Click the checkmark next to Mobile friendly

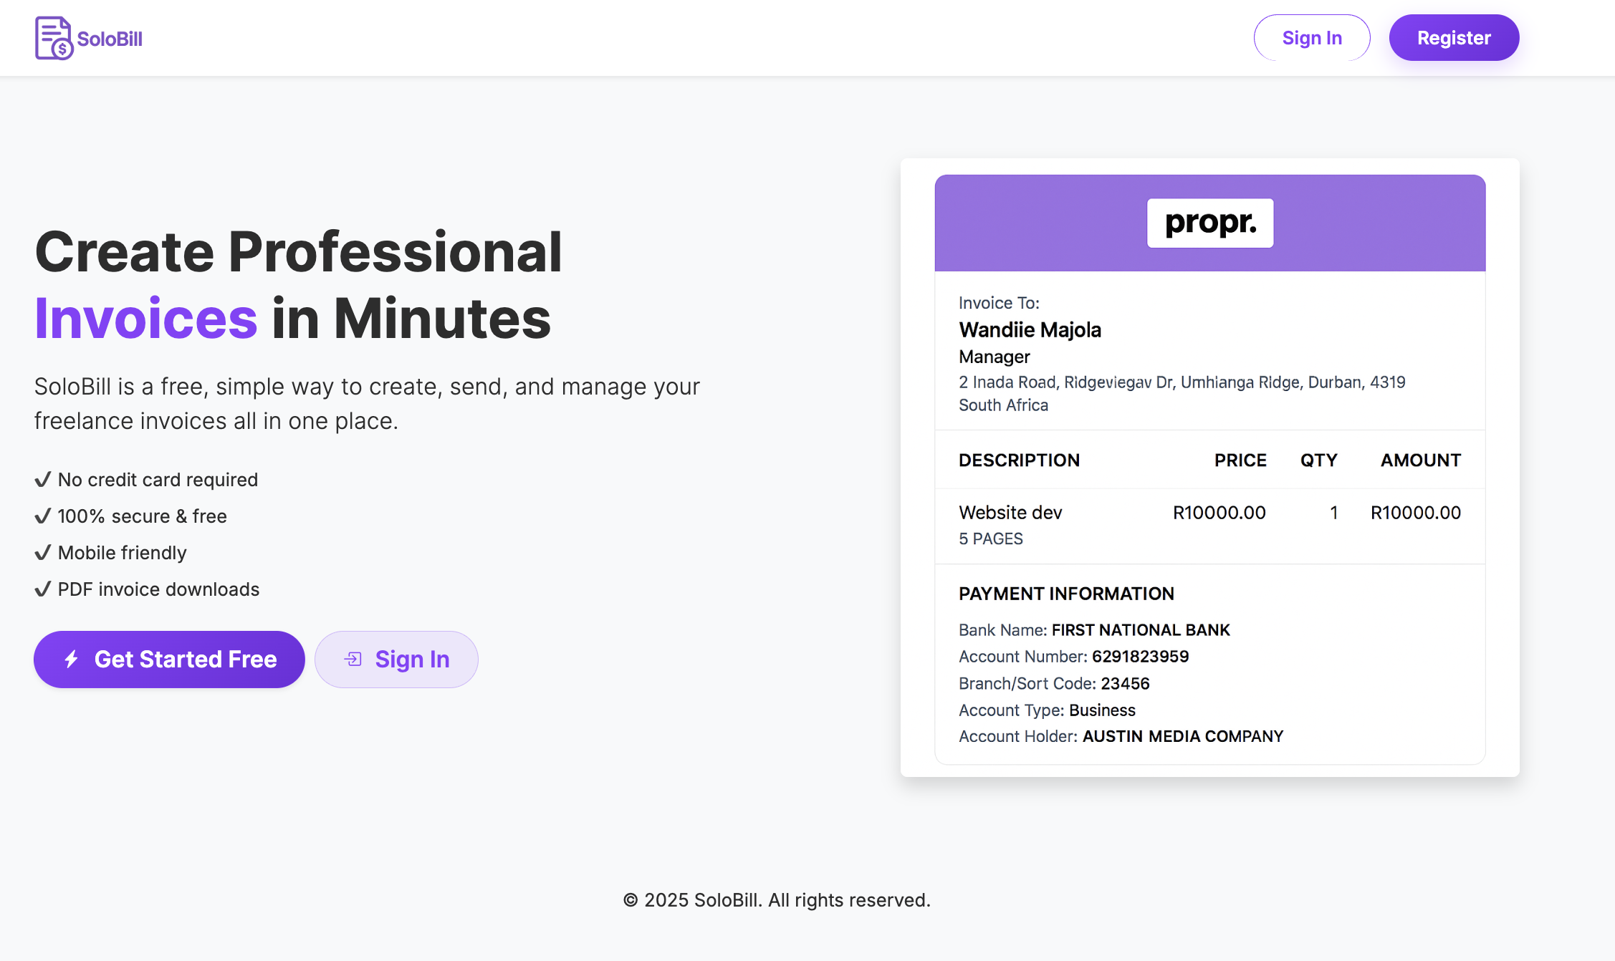coord(43,552)
